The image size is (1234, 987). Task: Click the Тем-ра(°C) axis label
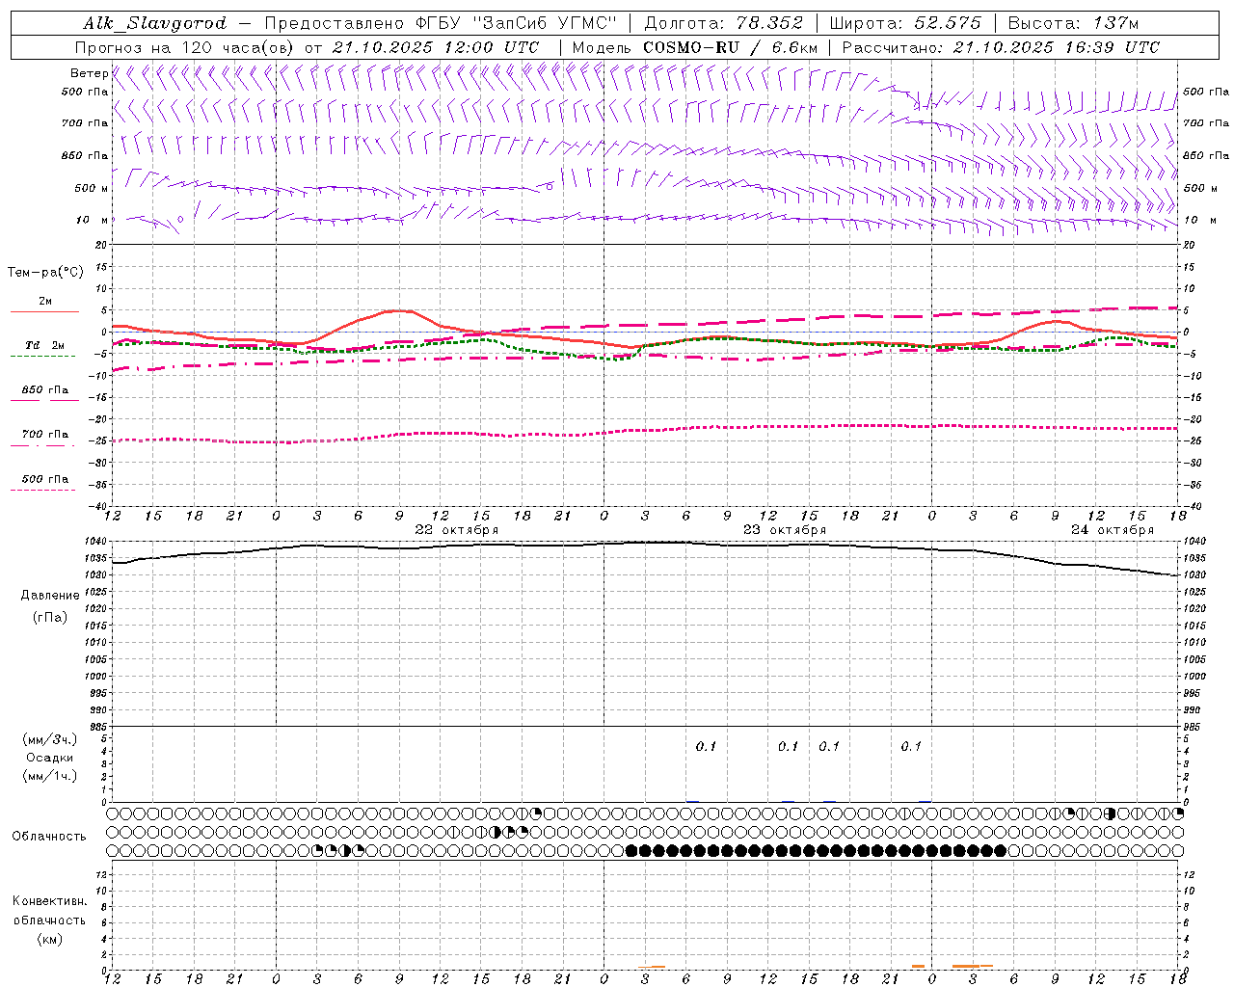pos(45,273)
